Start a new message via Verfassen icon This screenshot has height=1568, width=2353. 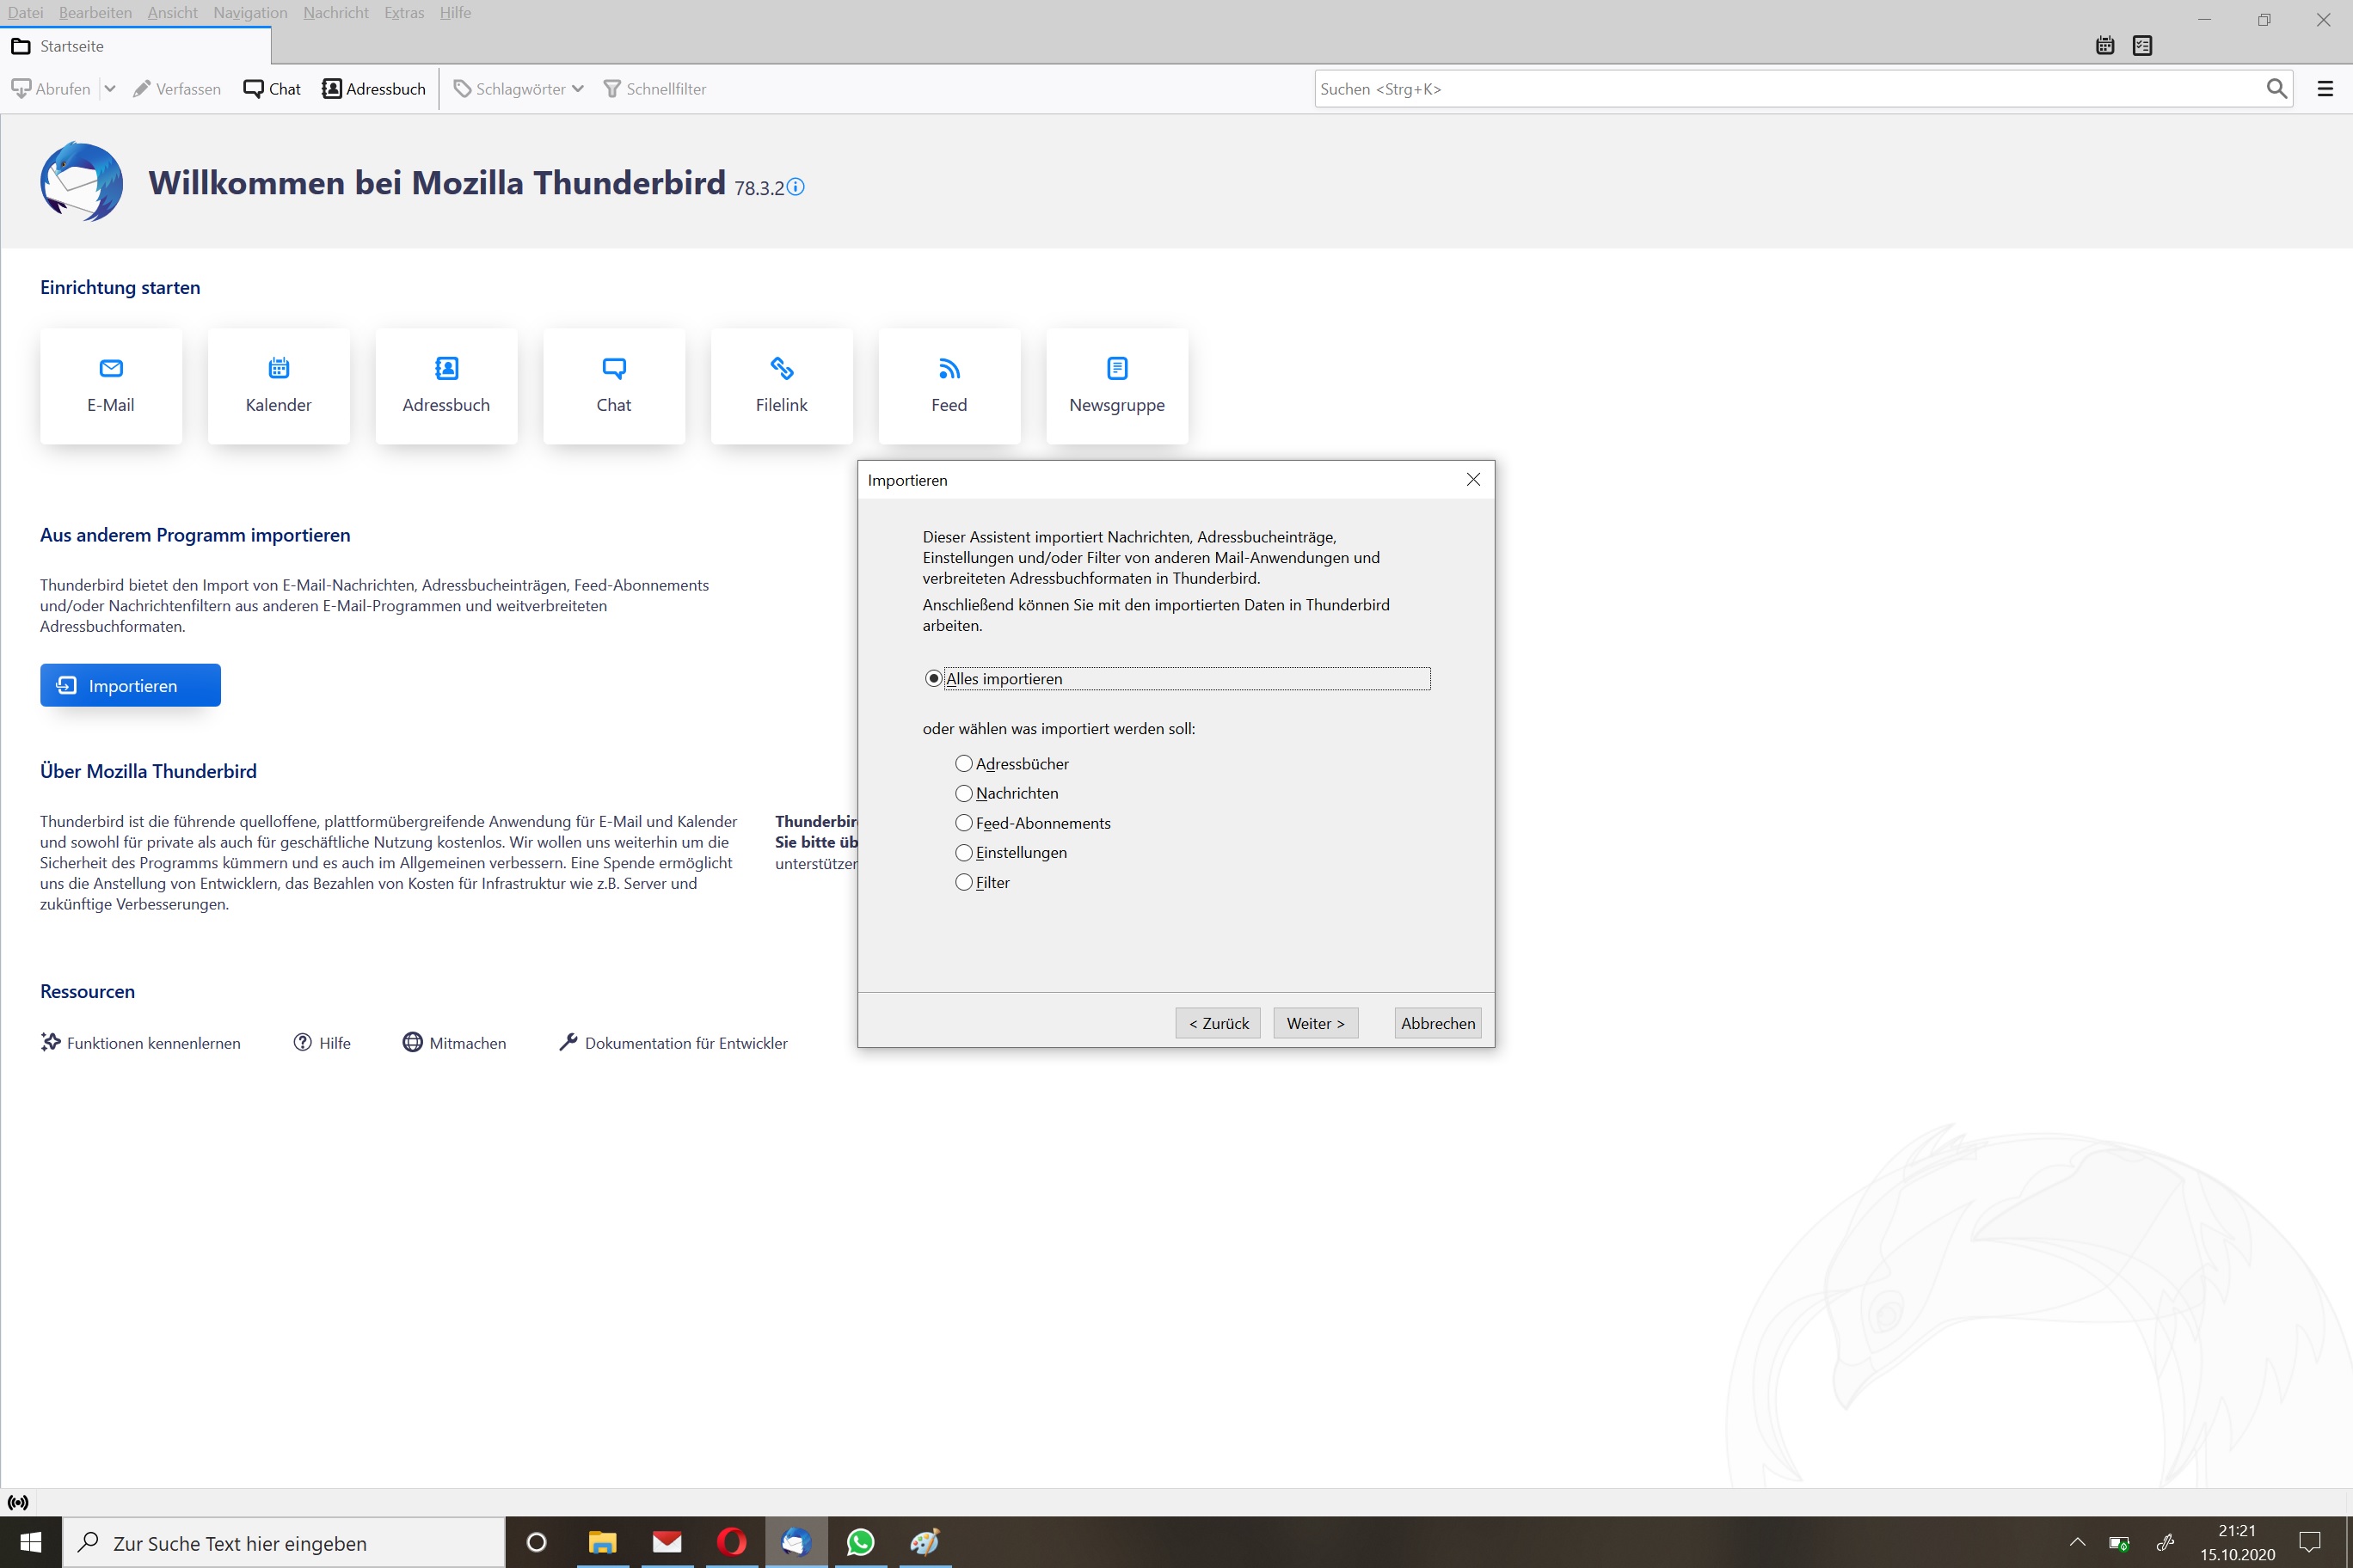142,88
